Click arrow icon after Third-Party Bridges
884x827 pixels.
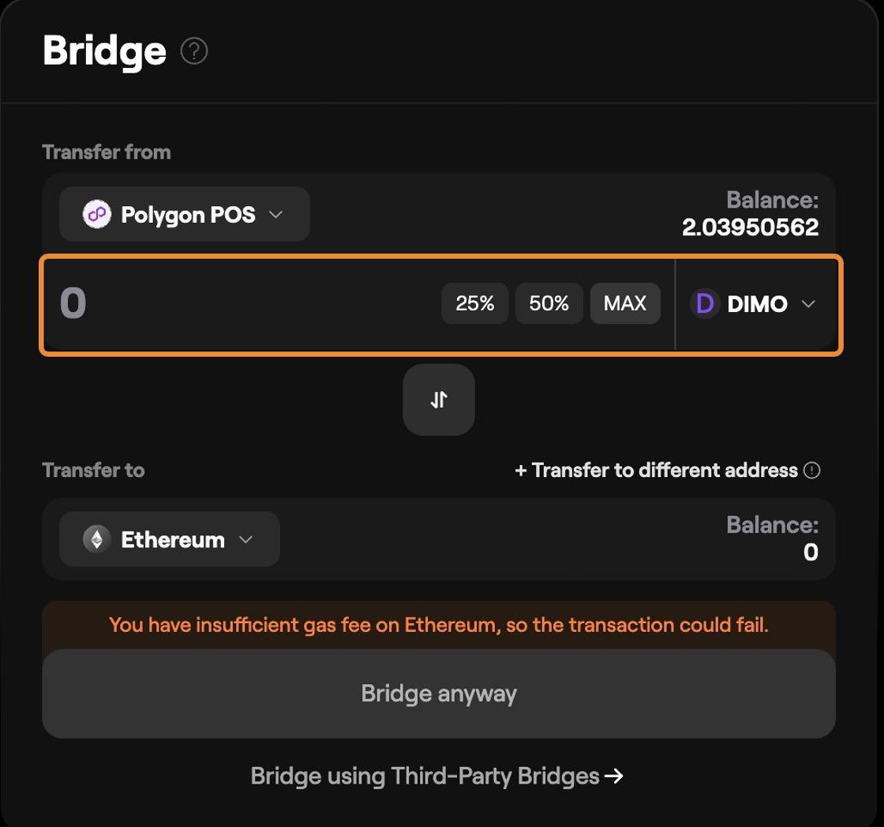[614, 776]
